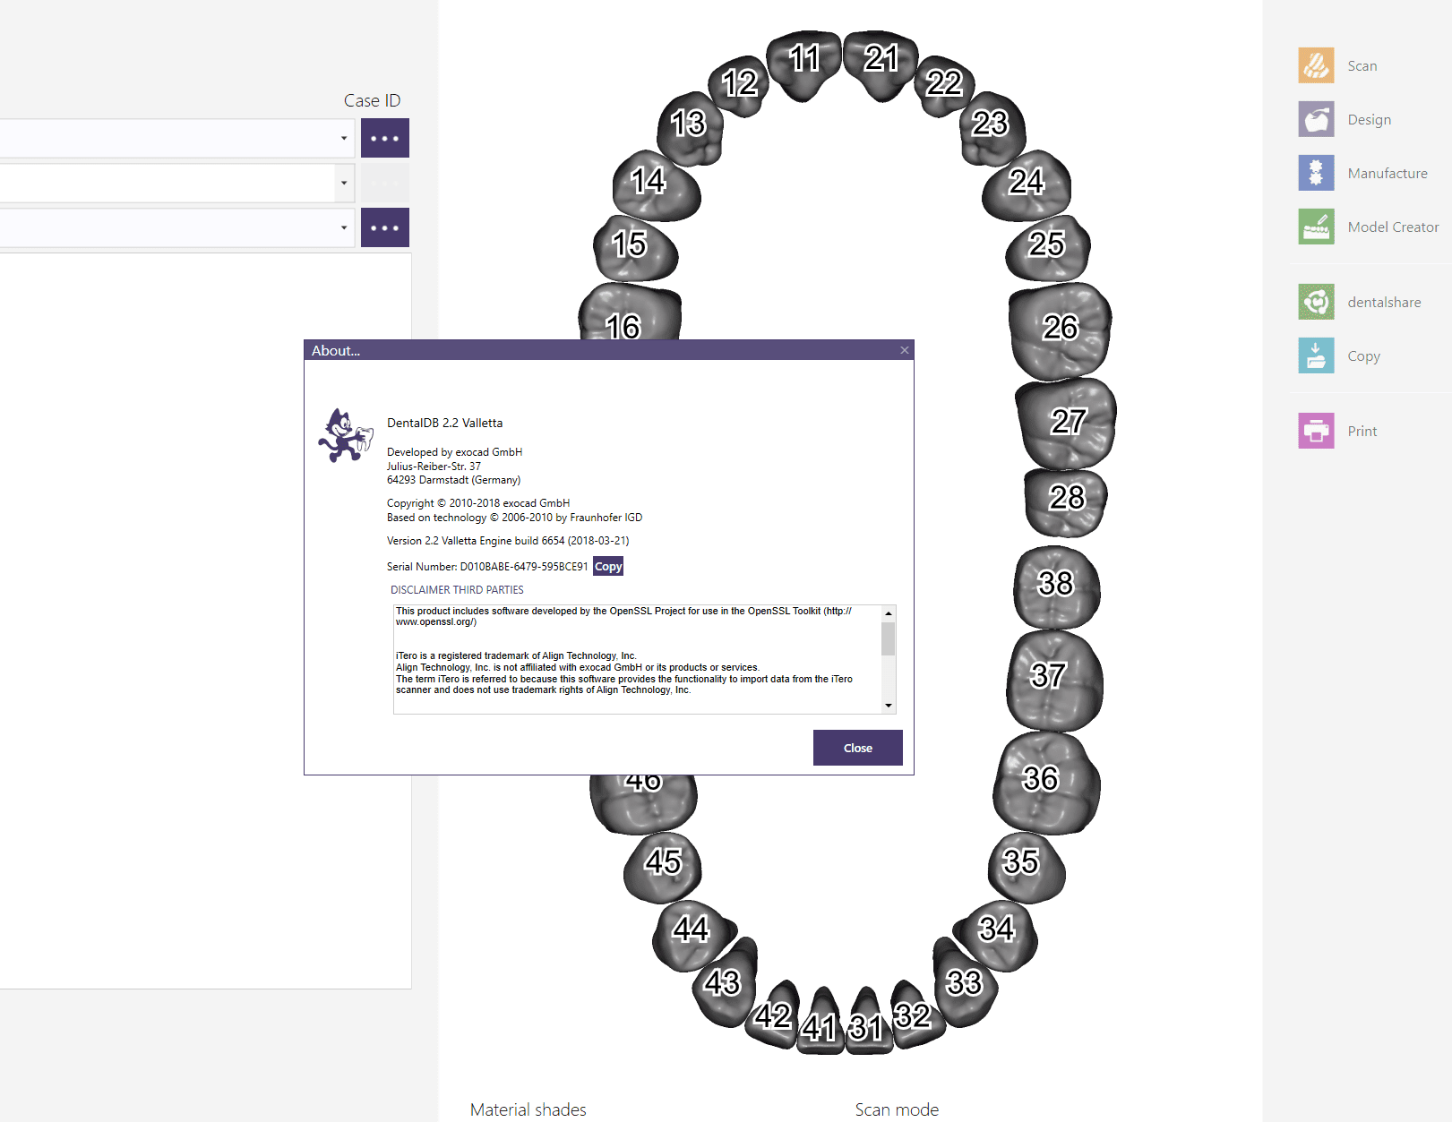Close the About dialog with Close button

[x=858, y=748]
